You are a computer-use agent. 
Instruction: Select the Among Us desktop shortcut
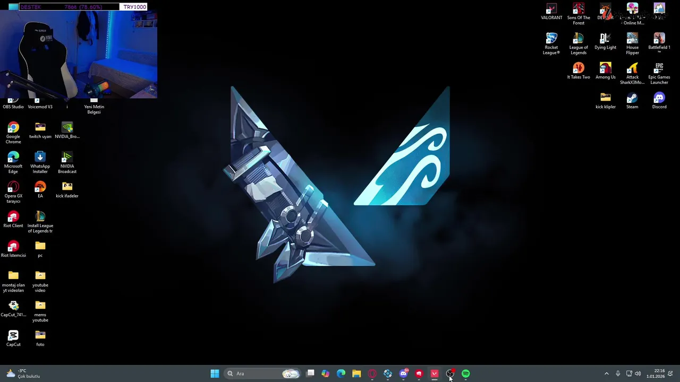pyautogui.click(x=606, y=72)
